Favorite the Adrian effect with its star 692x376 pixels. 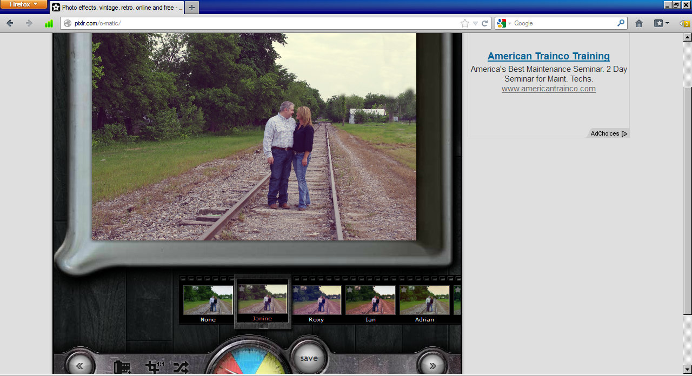pyautogui.click(x=404, y=290)
